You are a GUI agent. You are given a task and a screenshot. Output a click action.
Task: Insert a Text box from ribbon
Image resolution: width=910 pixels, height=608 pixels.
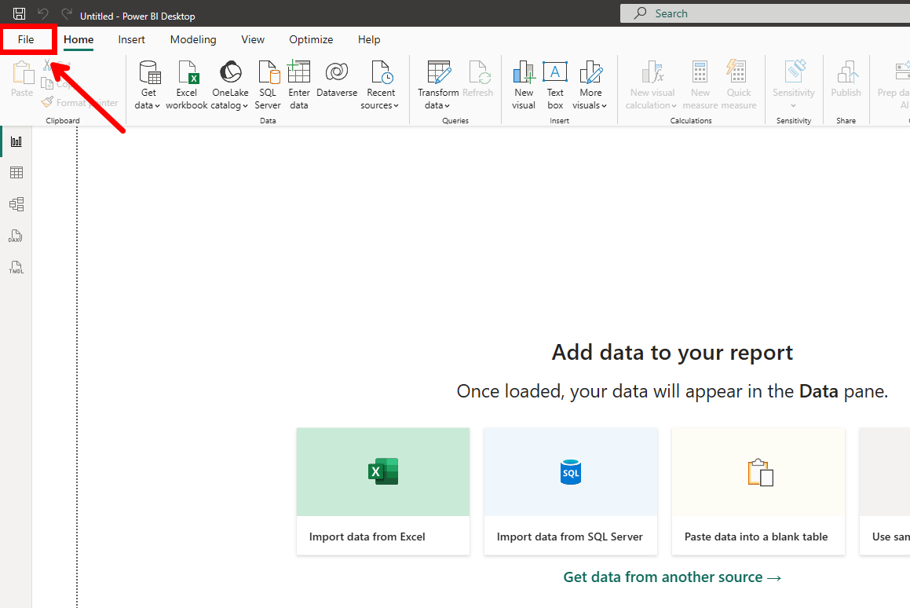coord(555,73)
